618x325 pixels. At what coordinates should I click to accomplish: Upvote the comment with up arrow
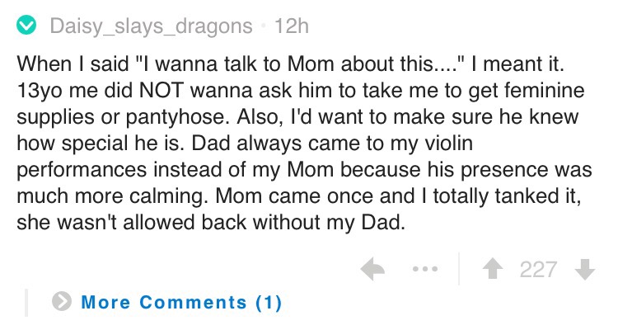coord(493,270)
